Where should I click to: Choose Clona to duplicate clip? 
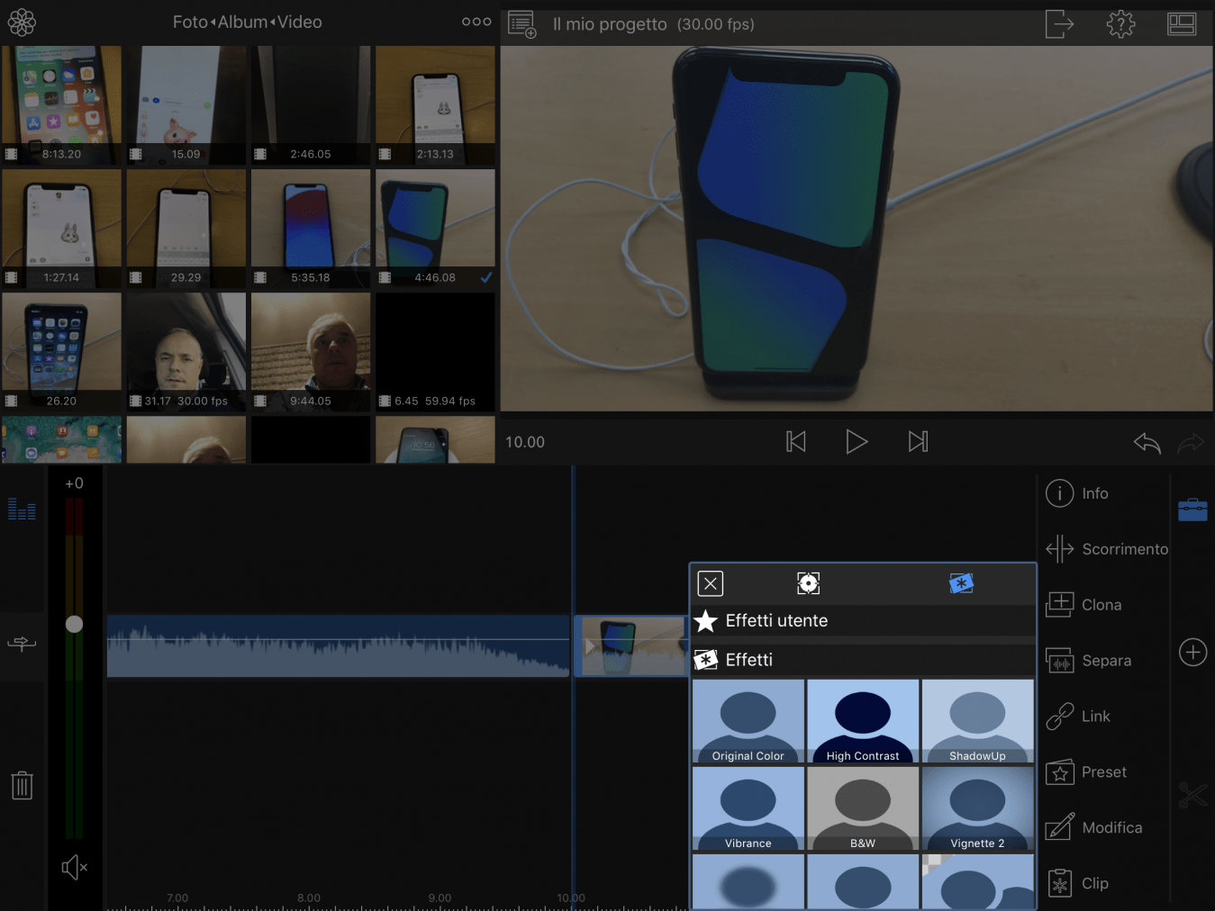click(x=1084, y=605)
